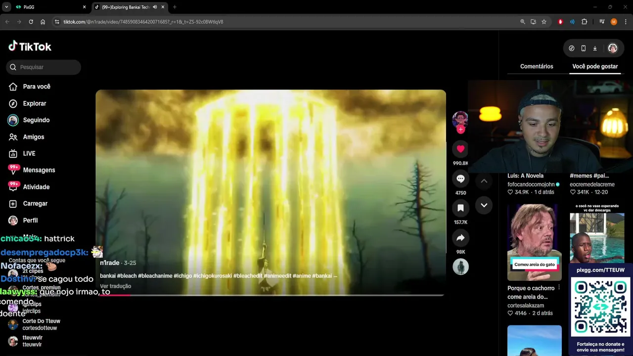Switch to the Comentários tab
The width and height of the screenshot is (633, 356).
click(537, 66)
